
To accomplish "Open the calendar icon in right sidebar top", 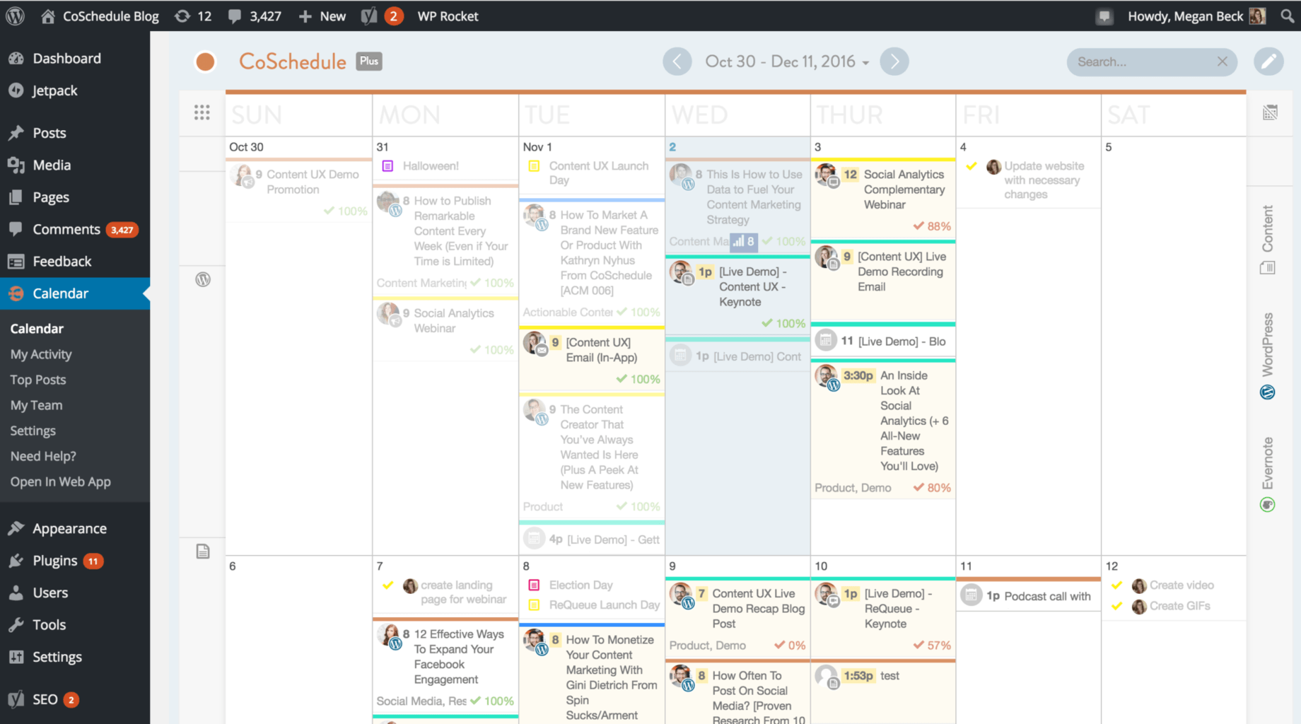I will [1270, 112].
